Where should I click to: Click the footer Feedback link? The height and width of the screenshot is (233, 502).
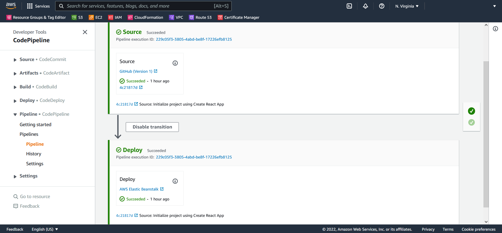coord(15,229)
